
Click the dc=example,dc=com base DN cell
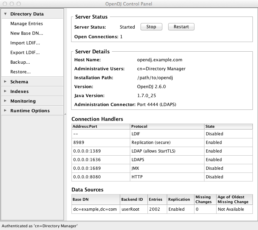point(96,209)
